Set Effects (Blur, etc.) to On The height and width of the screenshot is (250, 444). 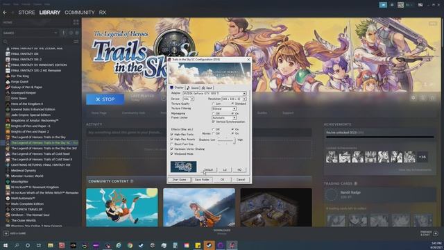coord(235,129)
